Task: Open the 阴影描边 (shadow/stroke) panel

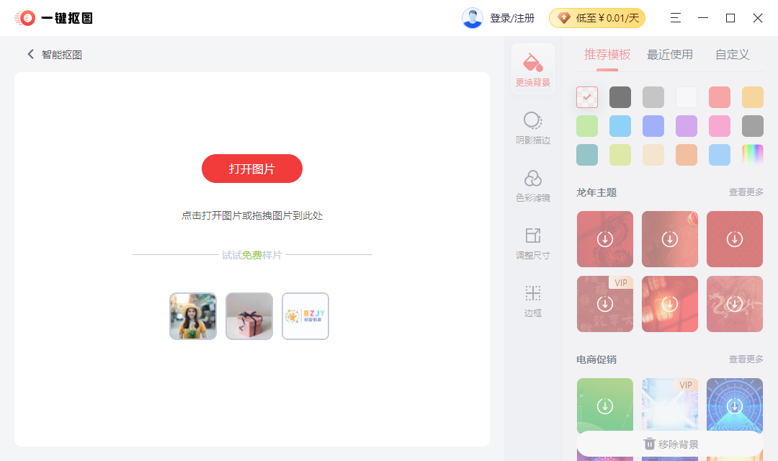Action: pyautogui.click(x=532, y=127)
